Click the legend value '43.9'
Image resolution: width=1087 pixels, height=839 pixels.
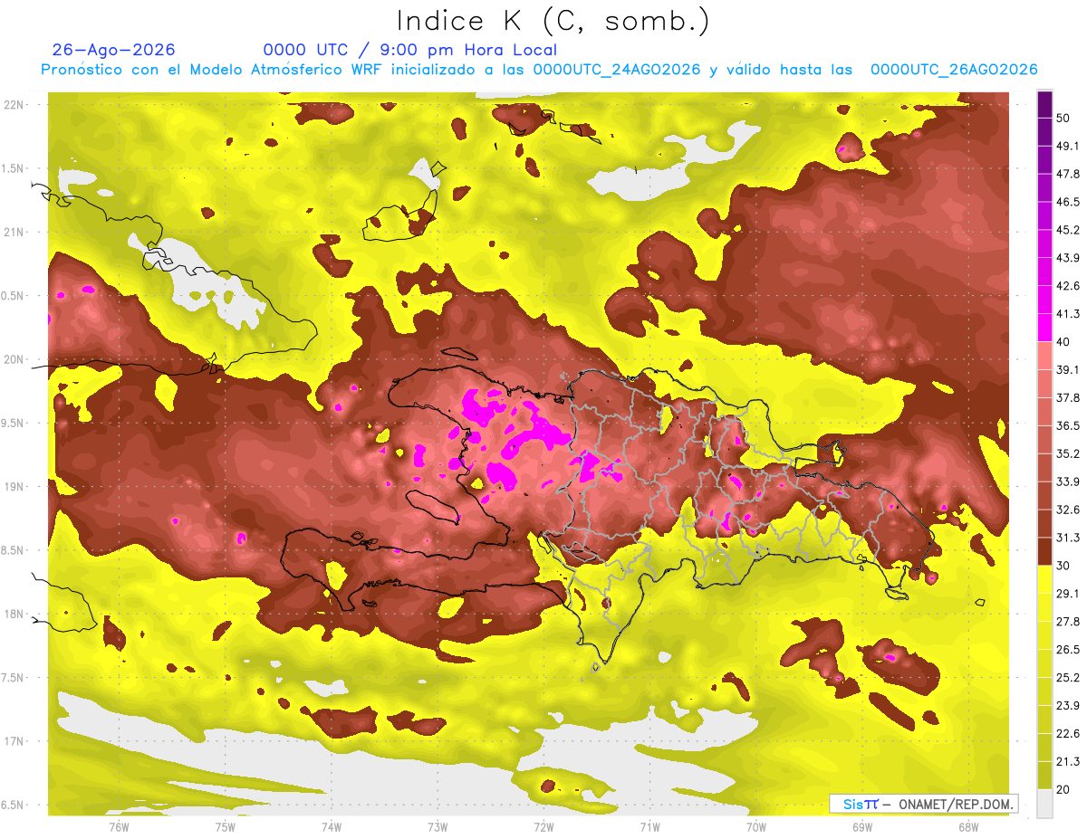(1067, 259)
